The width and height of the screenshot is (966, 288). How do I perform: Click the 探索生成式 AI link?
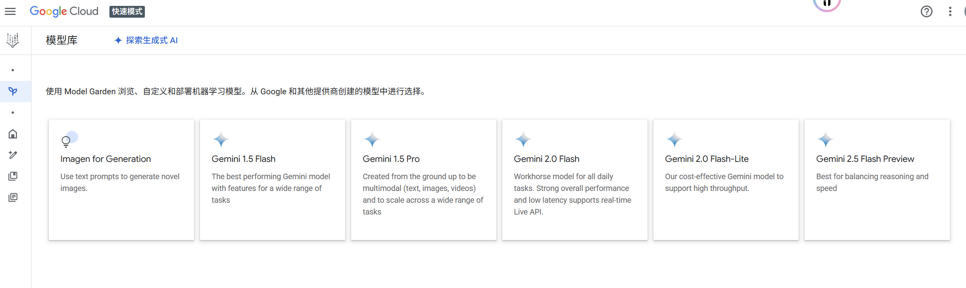tap(146, 40)
